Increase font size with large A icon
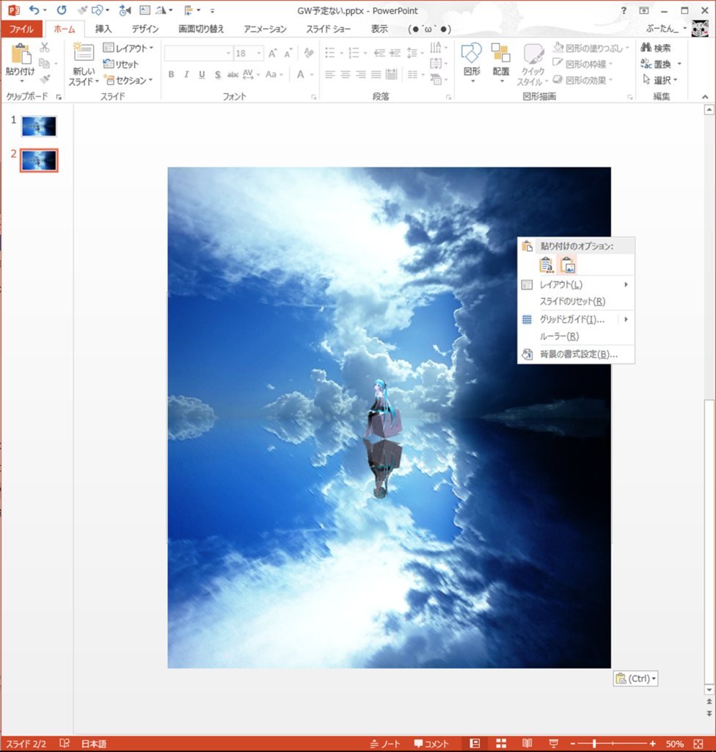Image resolution: width=716 pixels, height=752 pixels. coord(272,53)
